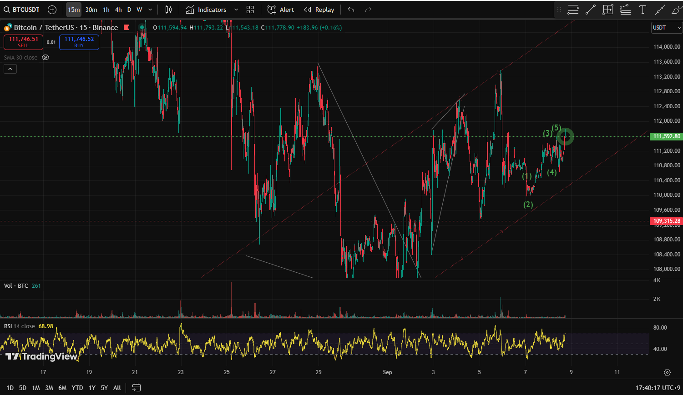Select the 1D date range
This screenshot has height=395, width=683.
tap(10, 388)
